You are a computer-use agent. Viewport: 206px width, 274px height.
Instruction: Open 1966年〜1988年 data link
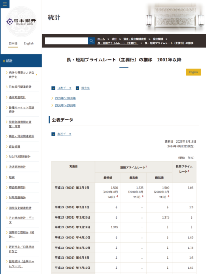[65, 105]
